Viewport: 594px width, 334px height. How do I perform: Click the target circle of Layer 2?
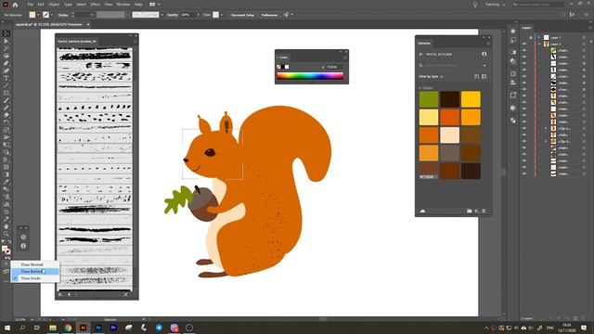(x=584, y=44)
